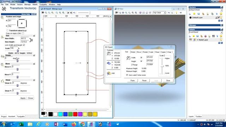Open the Front Relief dropdown
Viewport: 226px width, 127px height.
click(x=221, y=32)
